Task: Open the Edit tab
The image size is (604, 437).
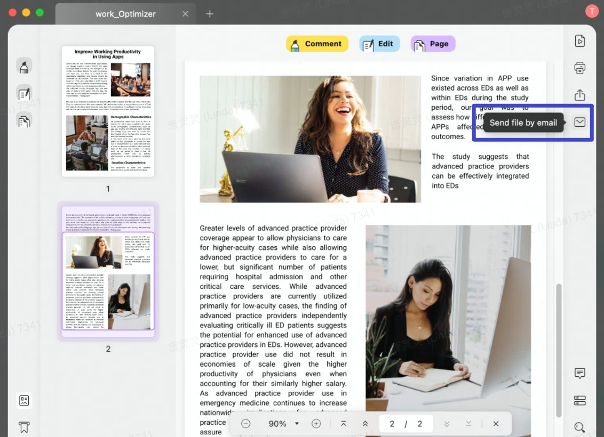Action: coord(379,44)
